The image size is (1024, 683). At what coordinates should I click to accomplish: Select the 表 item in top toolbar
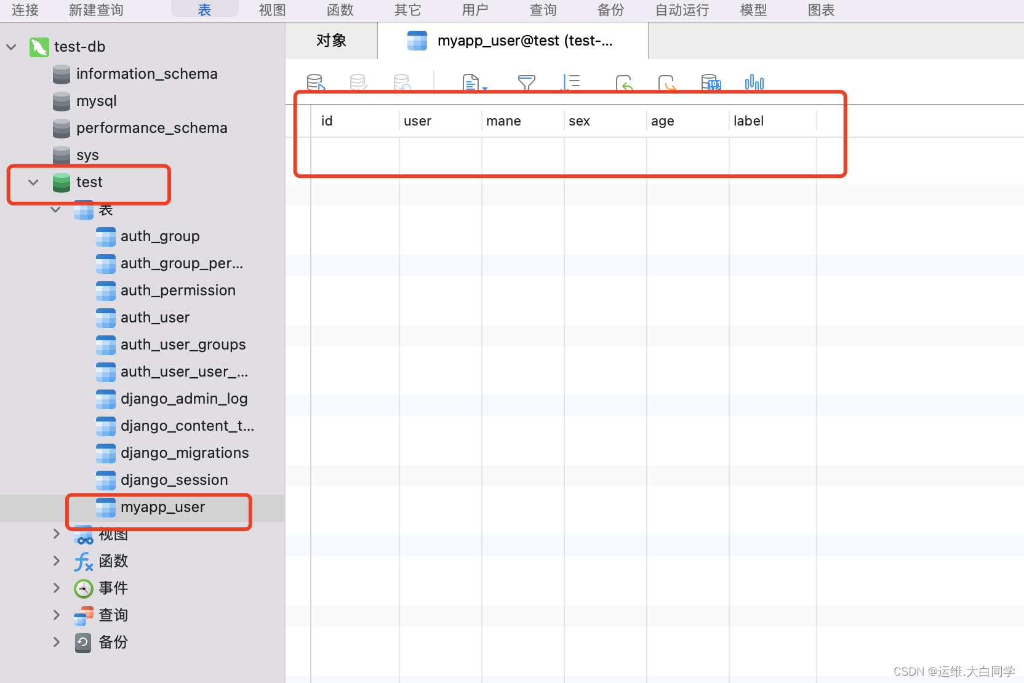(x=205, y=10)
